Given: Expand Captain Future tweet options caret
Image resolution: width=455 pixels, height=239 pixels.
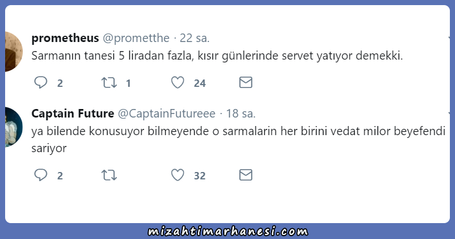Looking at the screenshot, I should point(449,113).
